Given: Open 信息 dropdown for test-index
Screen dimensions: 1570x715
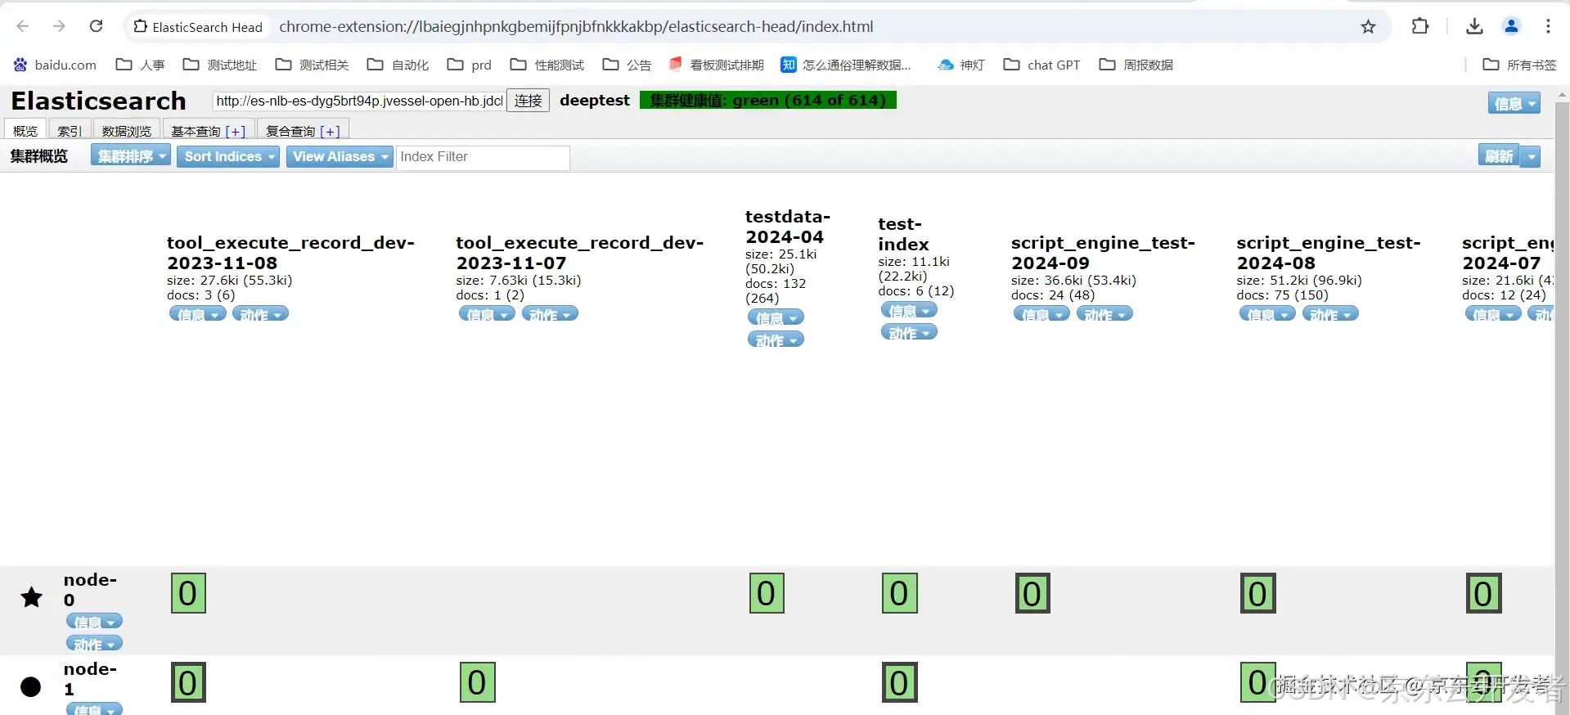Looking at the screenshot, I should coord(909,311).
